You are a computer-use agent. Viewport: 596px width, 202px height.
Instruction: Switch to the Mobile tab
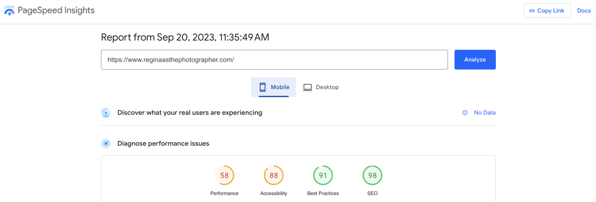point(274,87)
